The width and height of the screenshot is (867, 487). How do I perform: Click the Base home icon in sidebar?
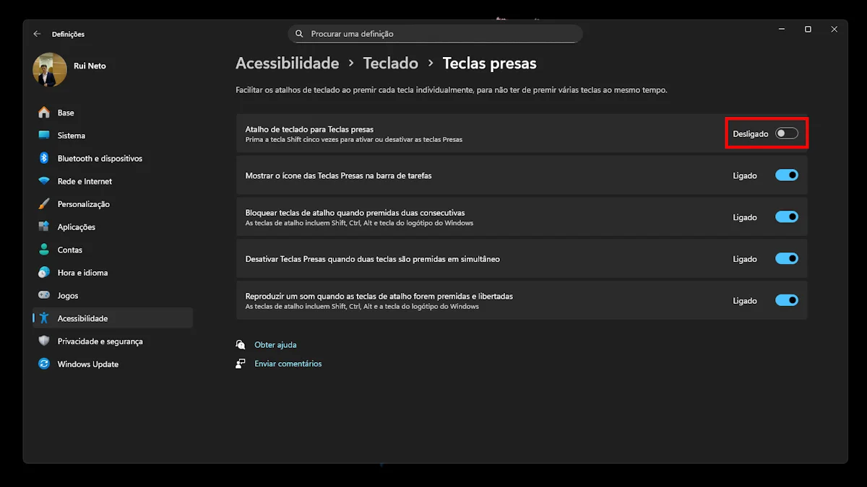pos(44,113)
